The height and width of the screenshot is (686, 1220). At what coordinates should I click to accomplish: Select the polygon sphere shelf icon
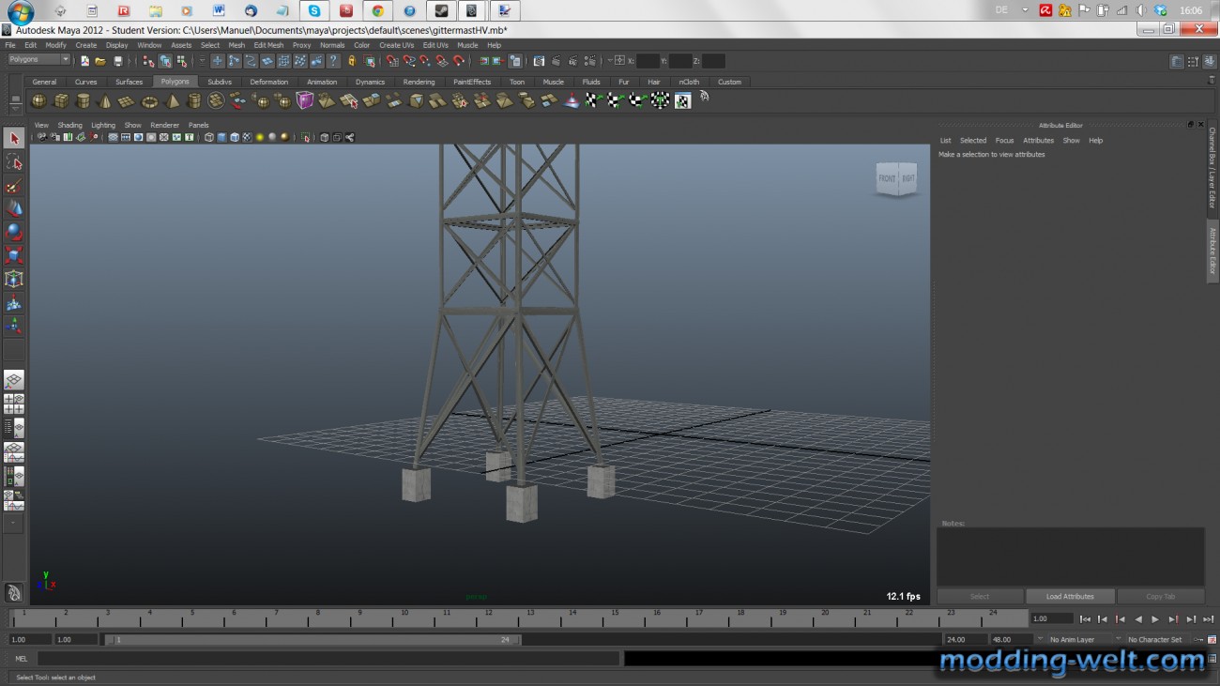38,100
